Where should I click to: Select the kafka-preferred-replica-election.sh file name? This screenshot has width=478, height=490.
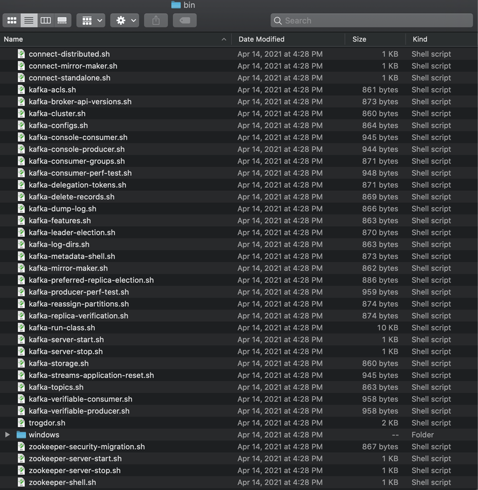click(91, 280)
